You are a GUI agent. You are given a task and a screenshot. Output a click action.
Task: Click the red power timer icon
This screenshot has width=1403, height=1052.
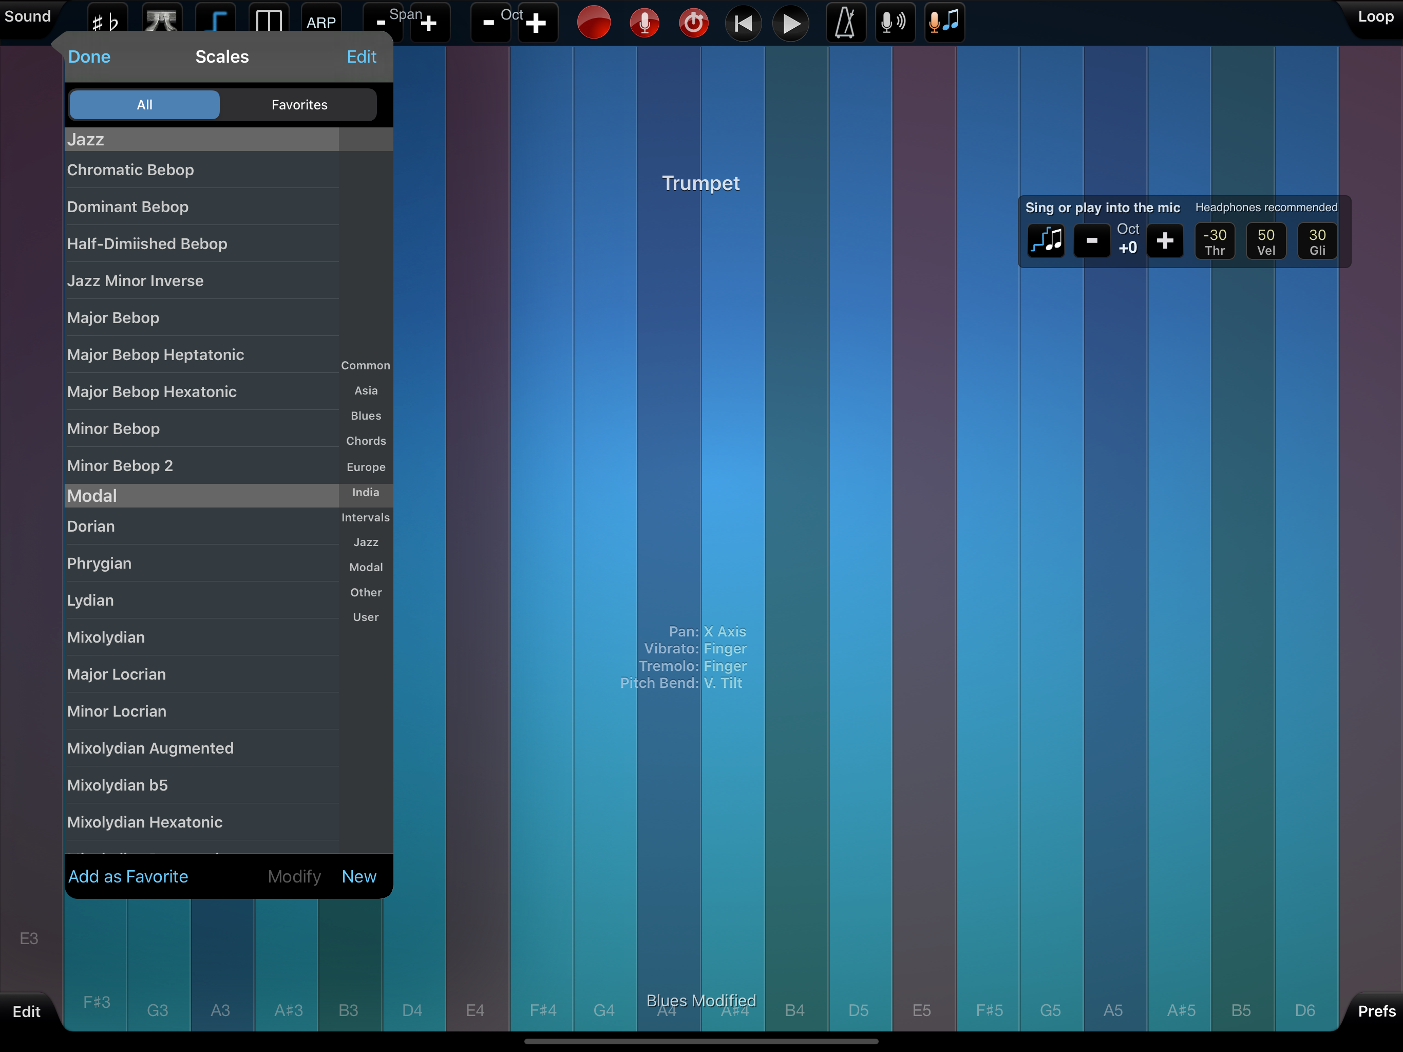693,23
